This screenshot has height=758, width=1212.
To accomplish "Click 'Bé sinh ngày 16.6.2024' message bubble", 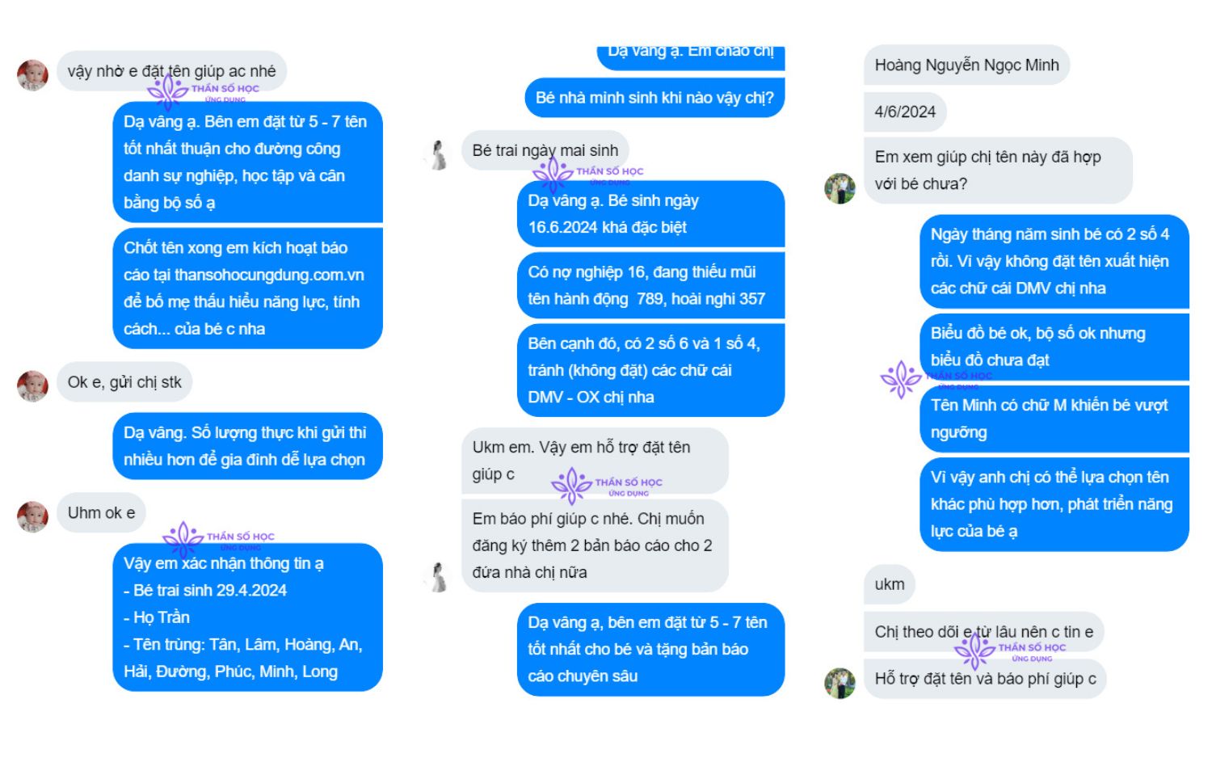I will [650, 214].
